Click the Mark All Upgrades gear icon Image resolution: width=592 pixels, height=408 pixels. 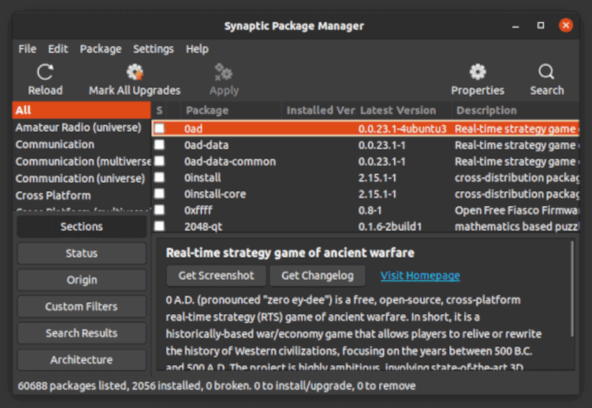[x=135, y=73]
